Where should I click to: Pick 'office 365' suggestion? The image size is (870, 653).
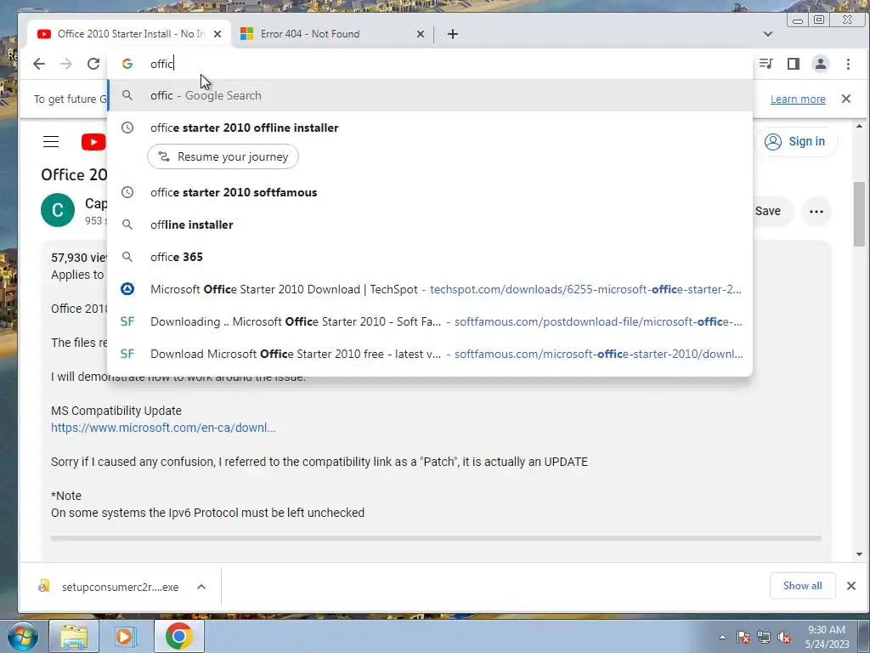(430, 257)
